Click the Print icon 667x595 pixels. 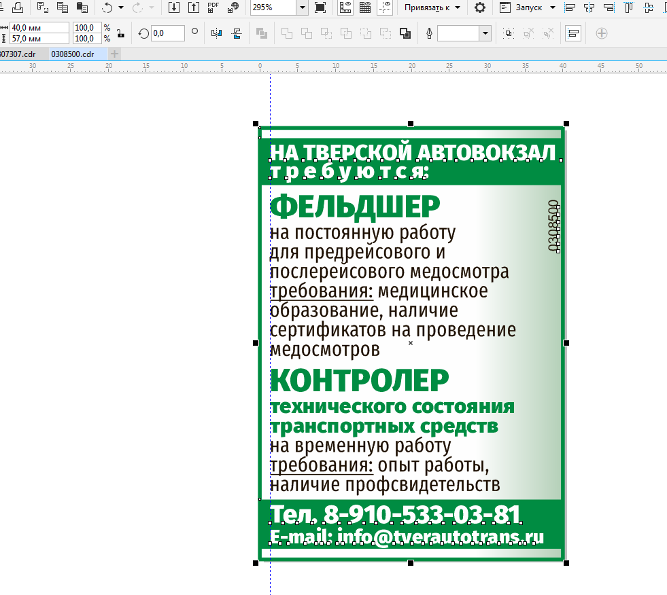pyautogui.click(x=18, y=7)
